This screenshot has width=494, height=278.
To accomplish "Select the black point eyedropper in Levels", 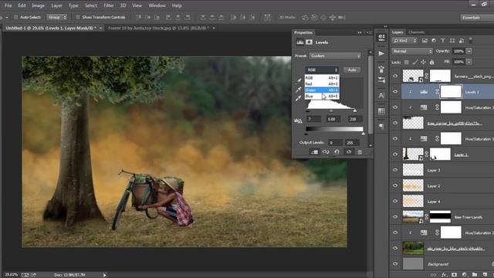I will tap(299, 80).
